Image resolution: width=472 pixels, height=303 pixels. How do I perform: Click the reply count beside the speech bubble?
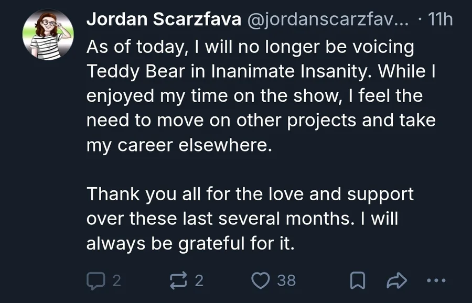click(x=116, y=281)
